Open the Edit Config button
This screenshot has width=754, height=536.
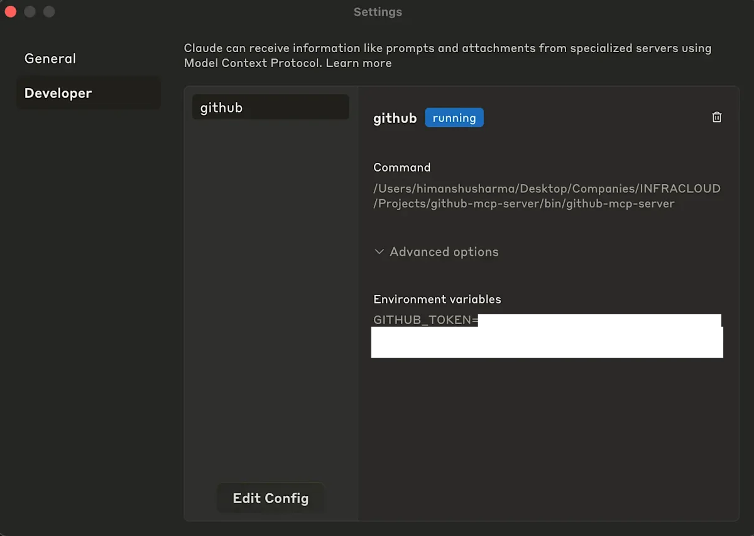pos(271,498)
